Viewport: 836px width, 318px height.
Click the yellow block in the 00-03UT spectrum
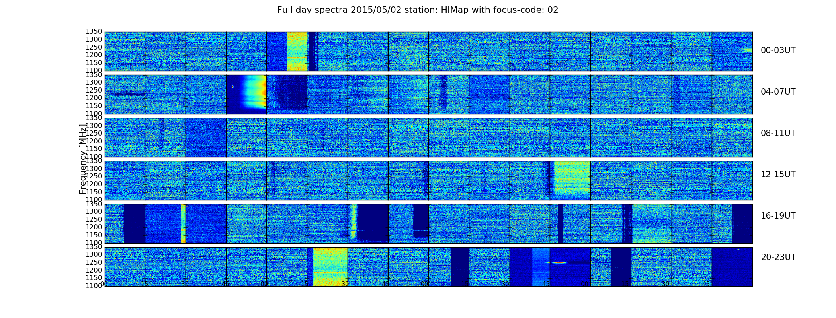pyautogui.click(x=297, y=52)
